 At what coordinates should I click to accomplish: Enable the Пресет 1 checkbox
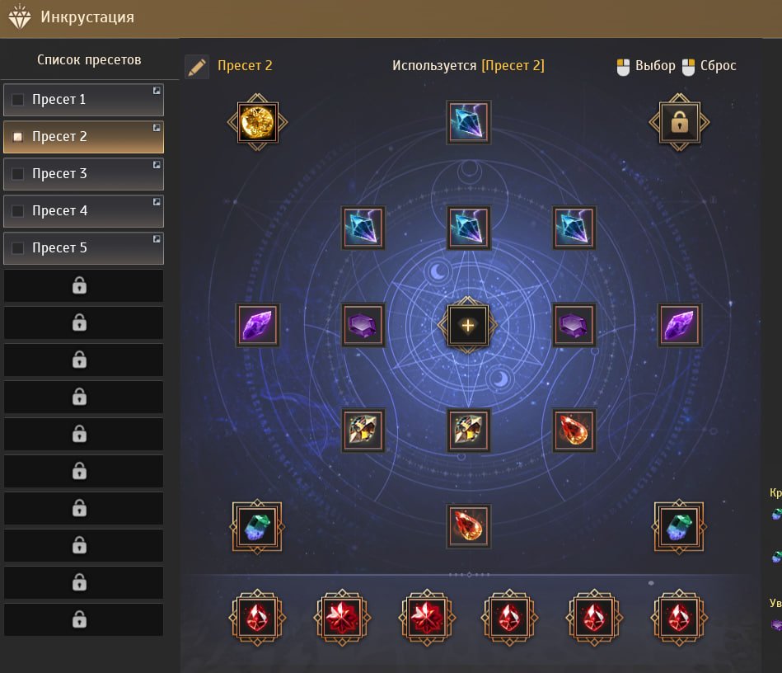tap(17, 99)
